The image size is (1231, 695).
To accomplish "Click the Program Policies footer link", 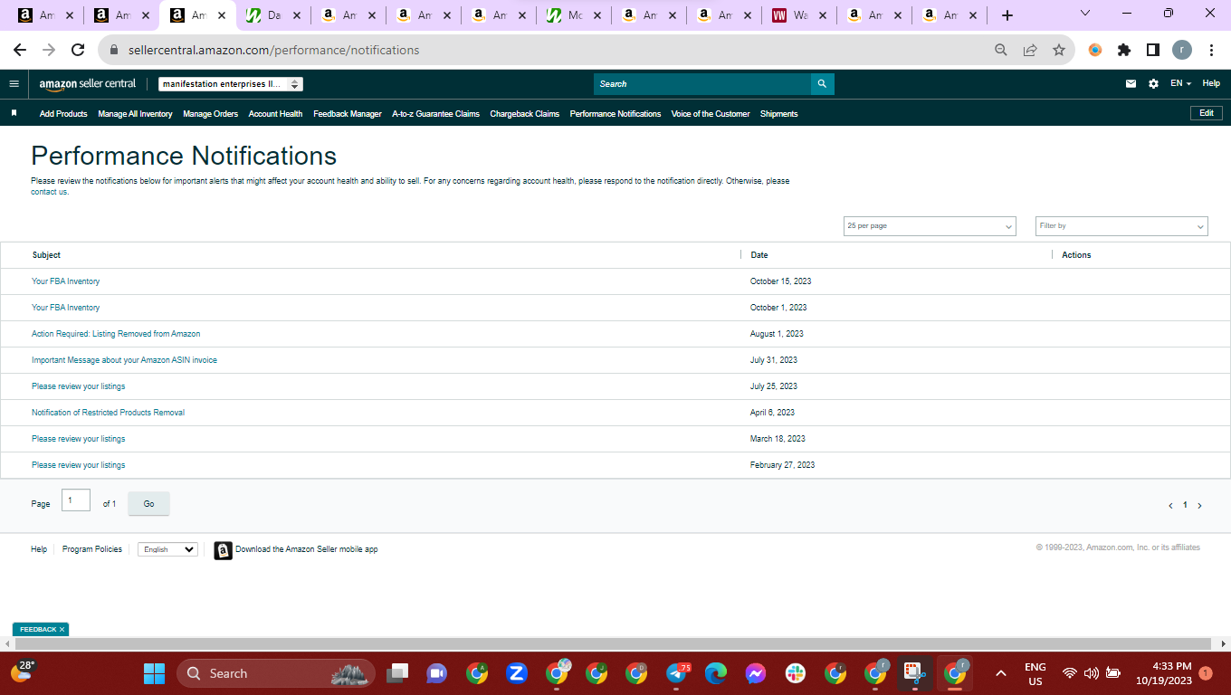I will point(92,549).
